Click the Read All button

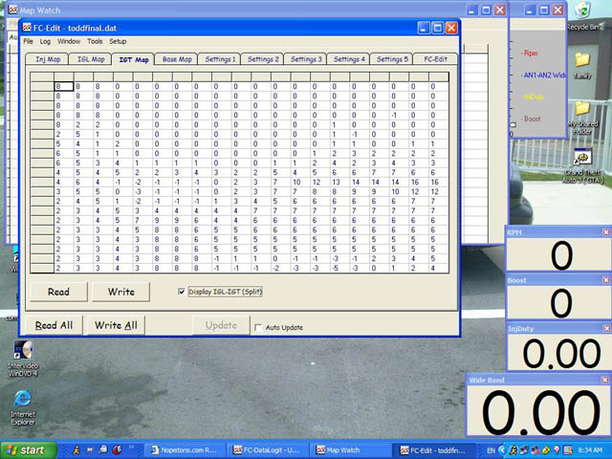(54, 325)
